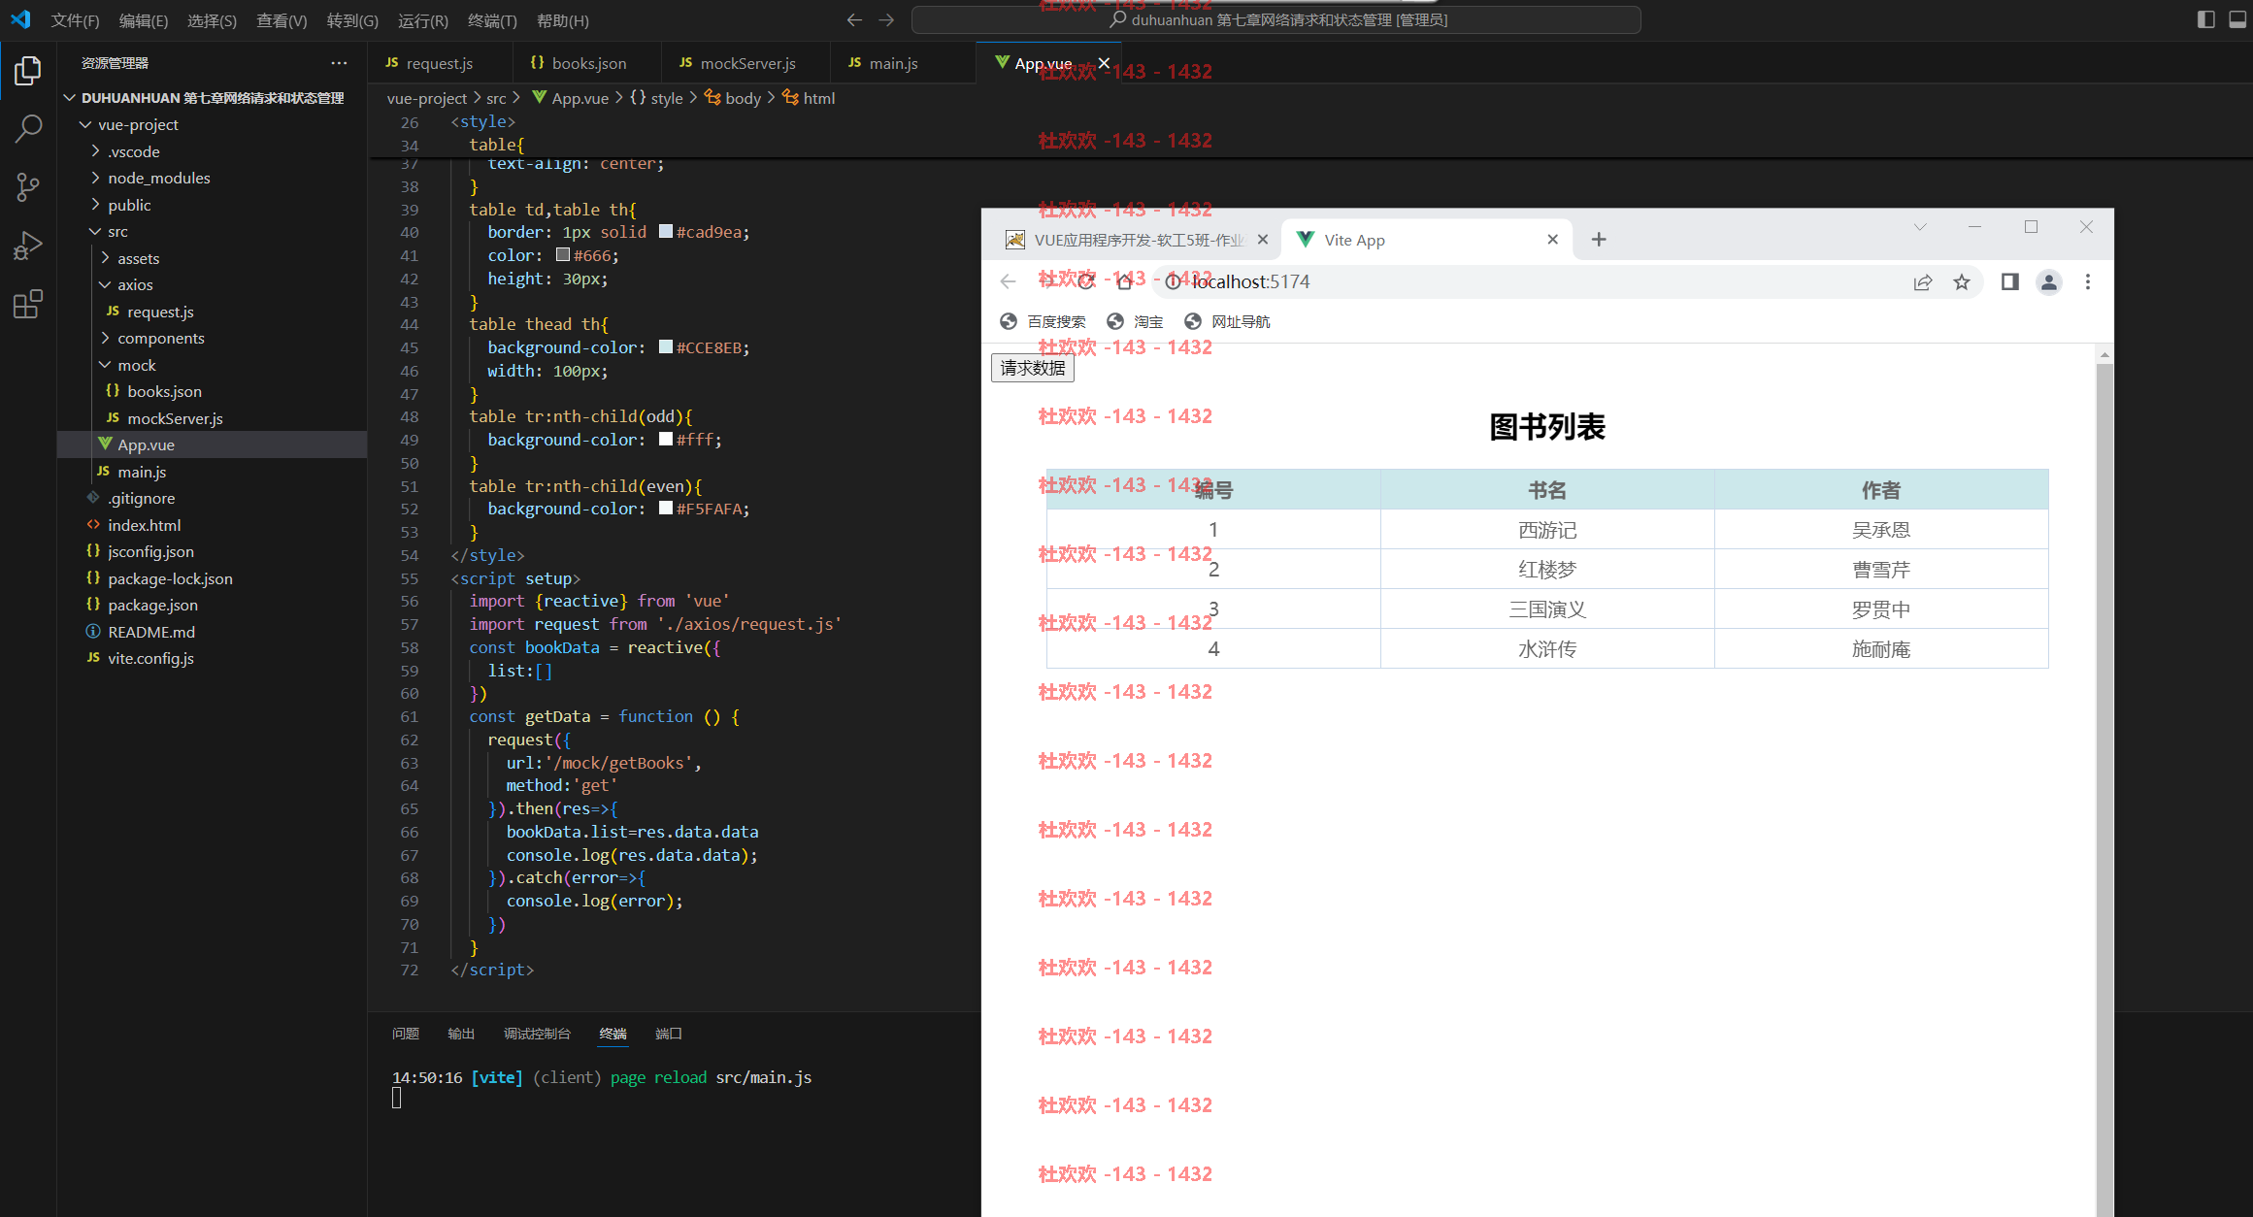Open the Extensions view
This screenshot has width=2253, height=1217.
tap(28, 304)
